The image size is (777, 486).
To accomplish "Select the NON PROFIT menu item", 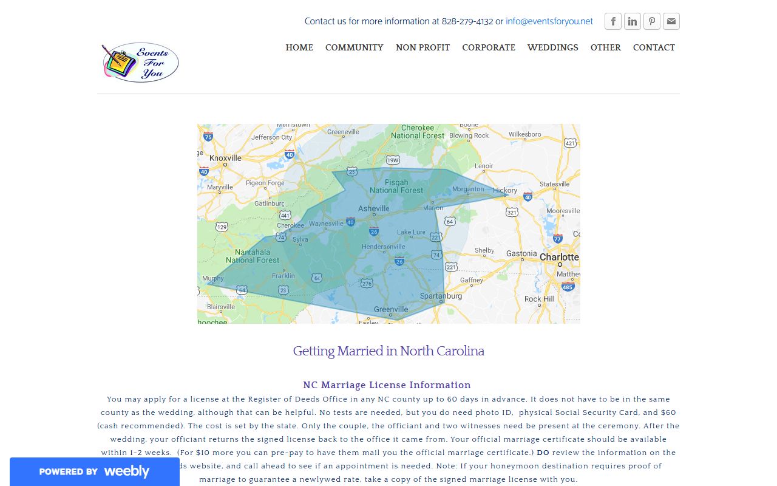I will pos(422,47).
